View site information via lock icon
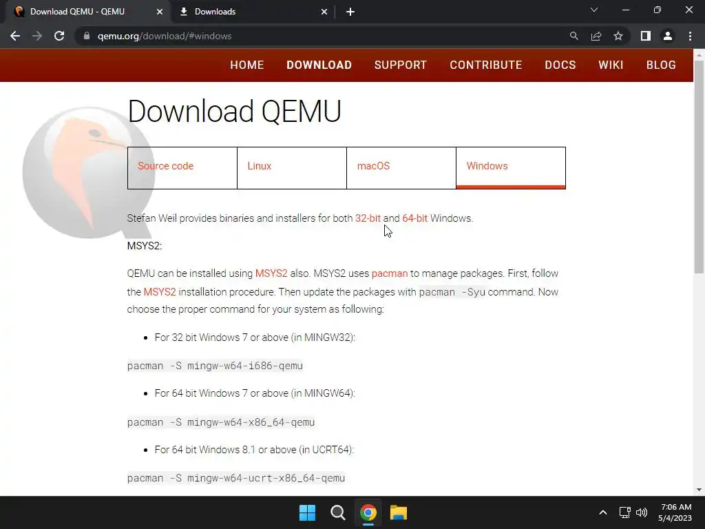The image size is (705, 529). [87, 36]
